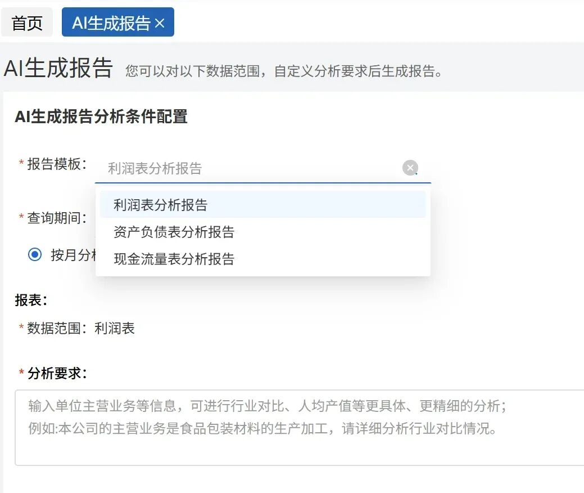Click the 报告模板 combo box field
This screenshot has width=584, height=493.
point(253,168)
